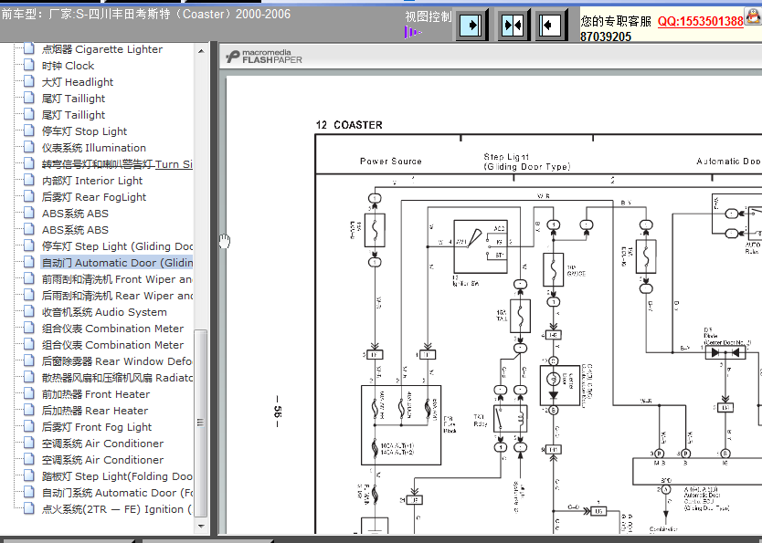
Task: Click the page icon next to Headlight
Action: 28,81
